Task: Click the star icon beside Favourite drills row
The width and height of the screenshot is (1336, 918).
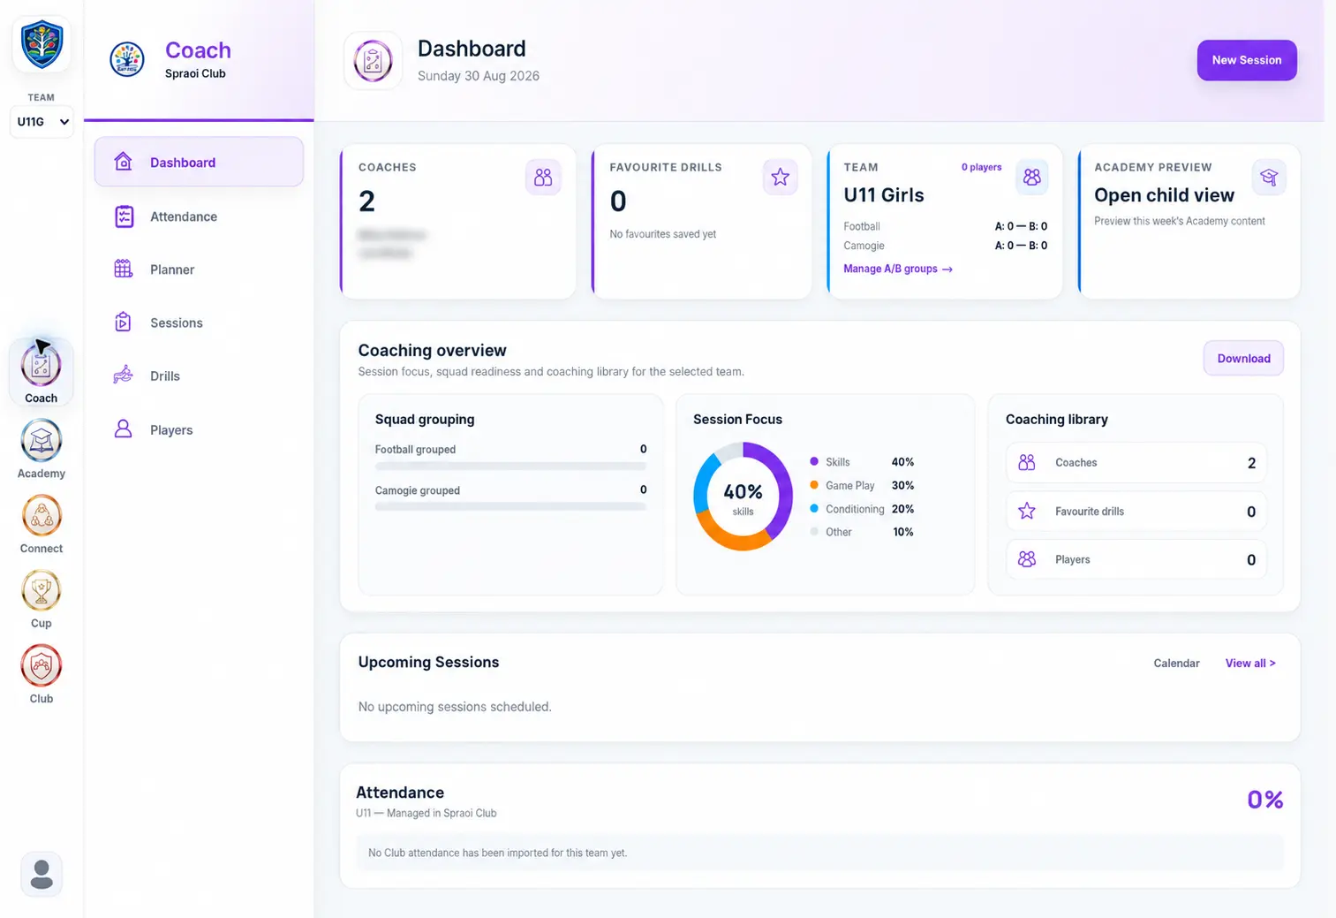Action: tap(1027, 512)
